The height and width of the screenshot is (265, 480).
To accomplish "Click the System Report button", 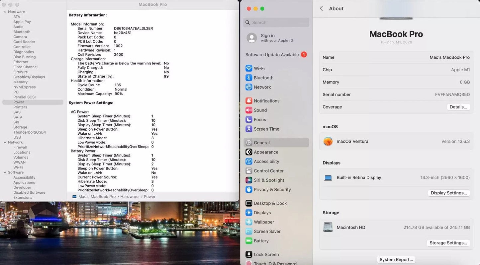I will 396,260.
